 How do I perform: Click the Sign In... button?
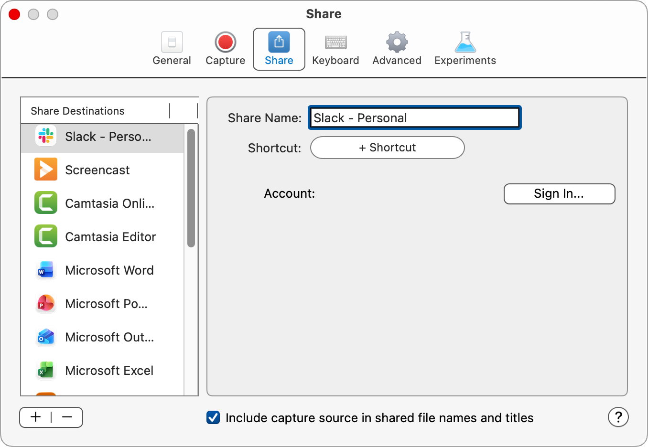click(559, 193)
